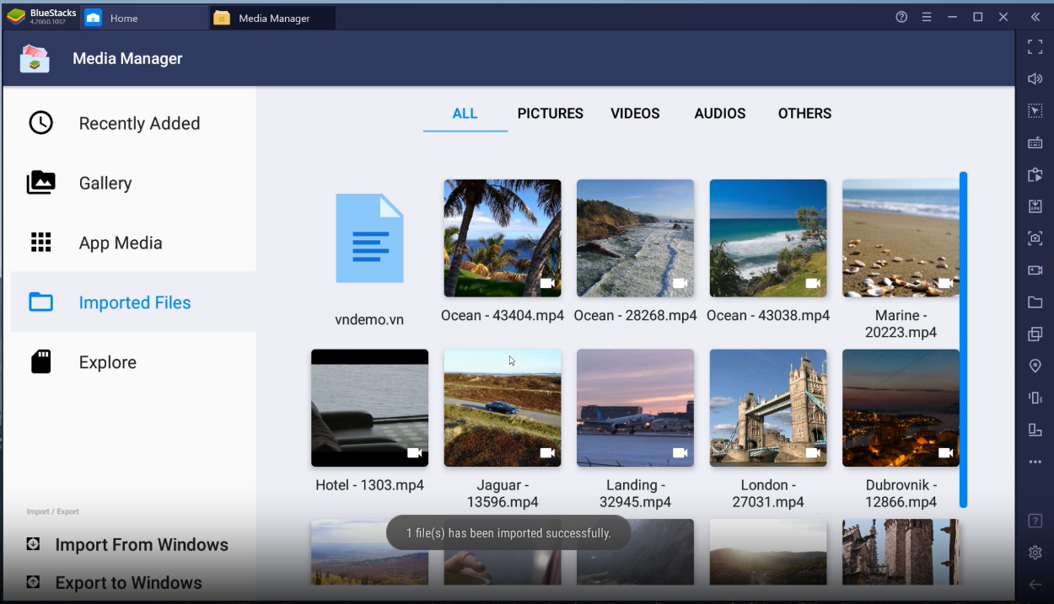The height and width of the screenshot is (604, 1054).
Task: Open the location spoofing icon
Action: pos(1035,366)
